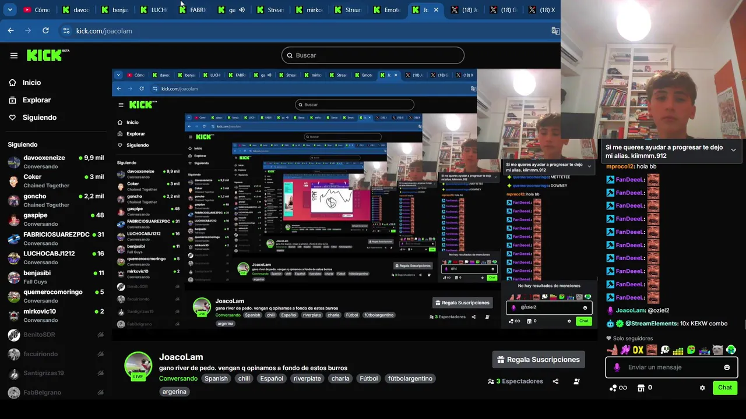Select the Spanish tag
Image resolution: width=746 pixels, height=419 pixels.
(x=216, y=378)
